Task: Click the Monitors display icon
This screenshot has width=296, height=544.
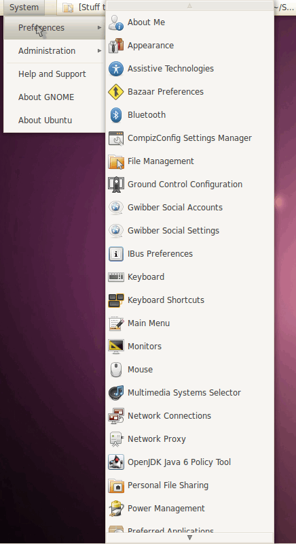Action: [x=116, y=347]
